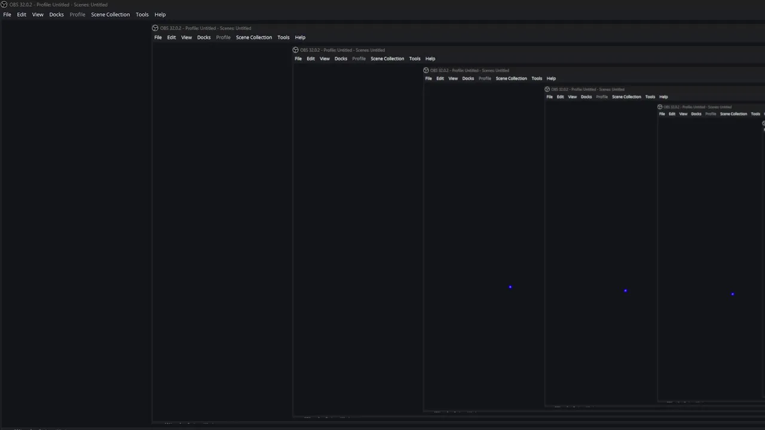Viewport: 765px width, 430px height.
Task: Open the File menu in the outermost OBS window
Action: pyautogui.click(x=7, y=14)
